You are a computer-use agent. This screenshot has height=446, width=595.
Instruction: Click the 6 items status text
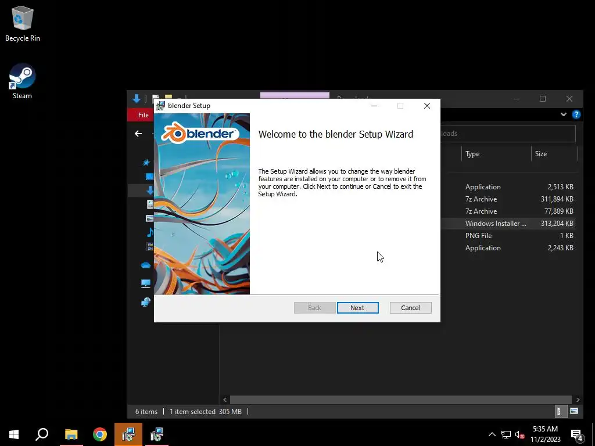[146, 412]
